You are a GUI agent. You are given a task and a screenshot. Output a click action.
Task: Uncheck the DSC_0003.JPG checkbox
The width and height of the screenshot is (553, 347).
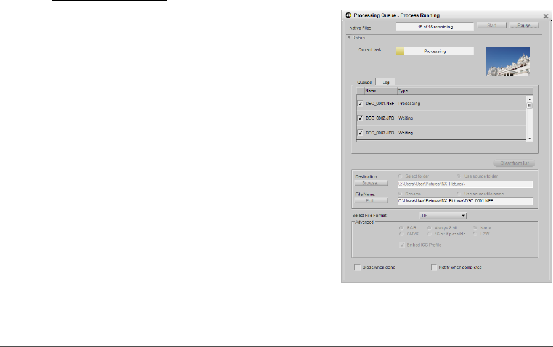tap(360, 133)
